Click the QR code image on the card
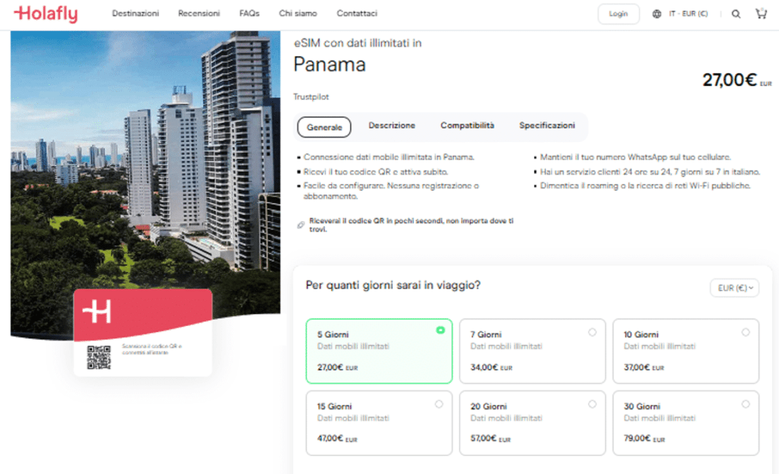The height and width of the screenshot is (474, 779). [98, 357]
